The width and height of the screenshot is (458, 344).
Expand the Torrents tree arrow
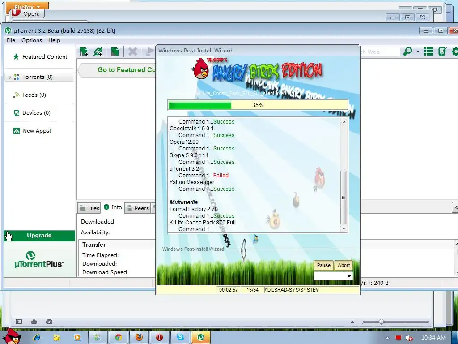coord(10,77)
